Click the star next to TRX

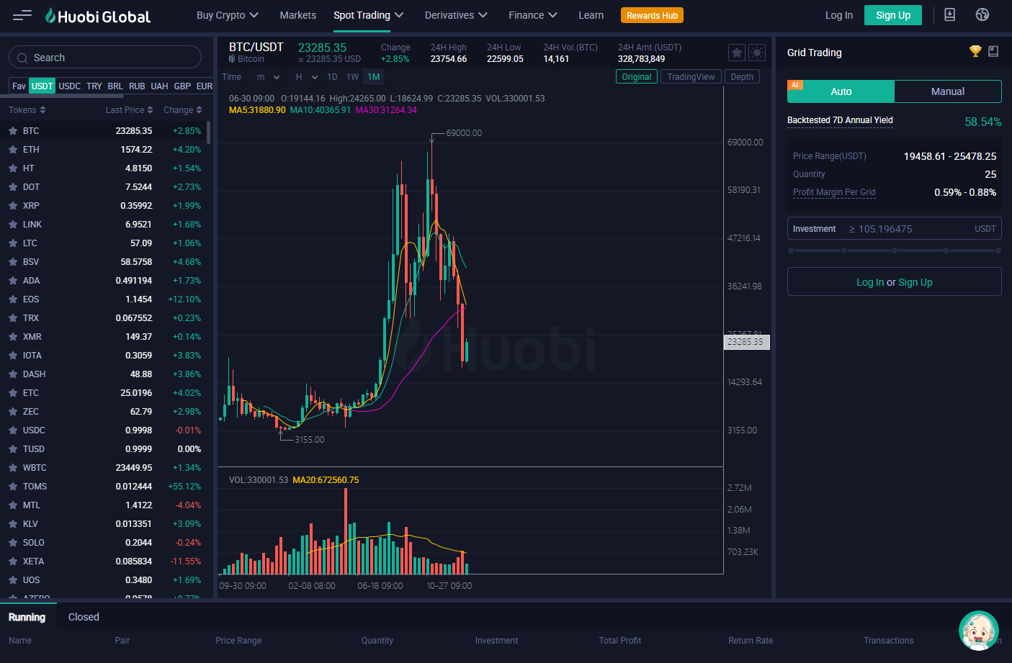(13, 318)
